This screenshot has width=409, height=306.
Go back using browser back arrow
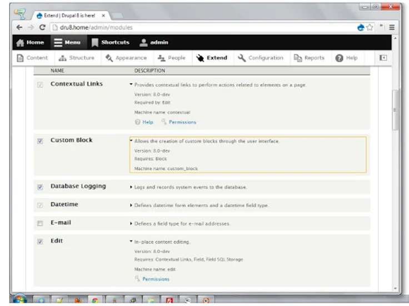19,27
